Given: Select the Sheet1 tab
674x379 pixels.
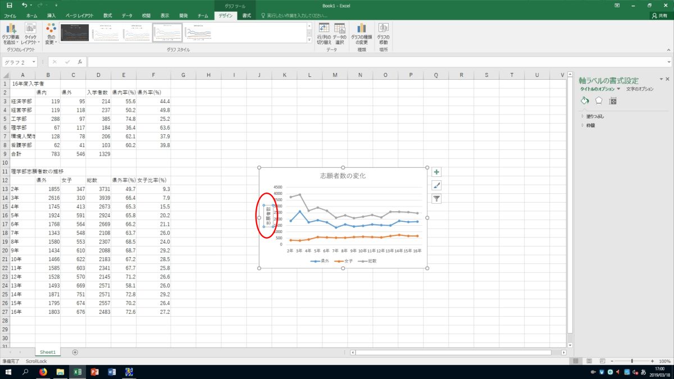Looking at the screenshot, I should 48,352.
